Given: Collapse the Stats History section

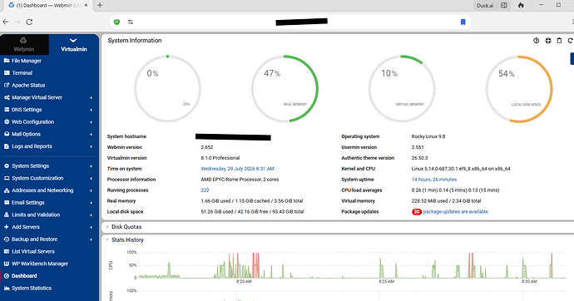Looking at the screenshot, I should pos(127,240).
